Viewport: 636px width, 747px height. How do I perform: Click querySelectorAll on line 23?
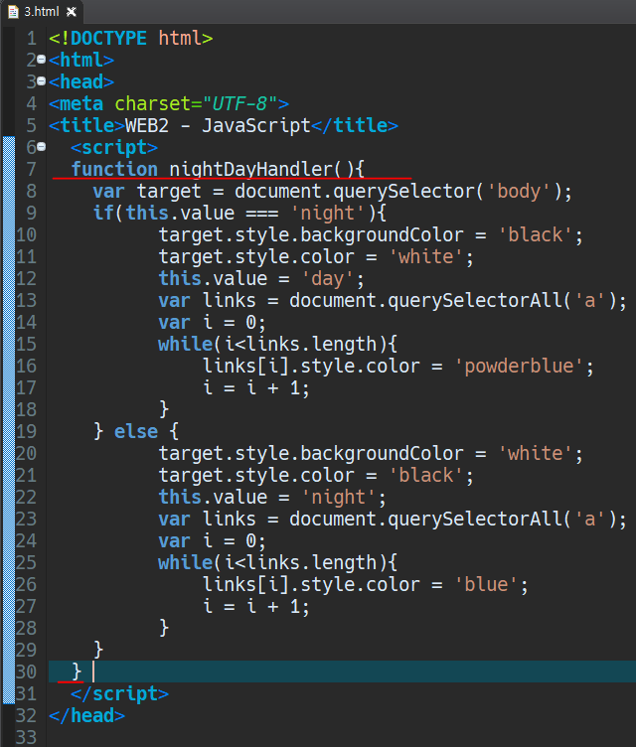click(475, 520)
